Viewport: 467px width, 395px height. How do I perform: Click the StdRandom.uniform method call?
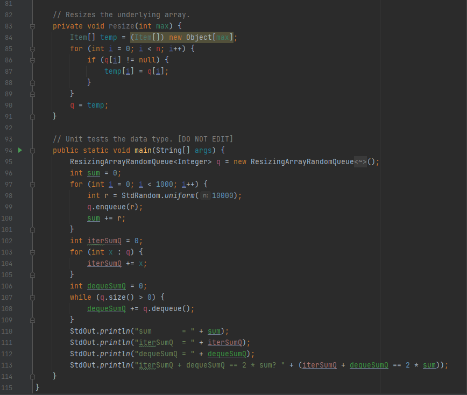161,195
